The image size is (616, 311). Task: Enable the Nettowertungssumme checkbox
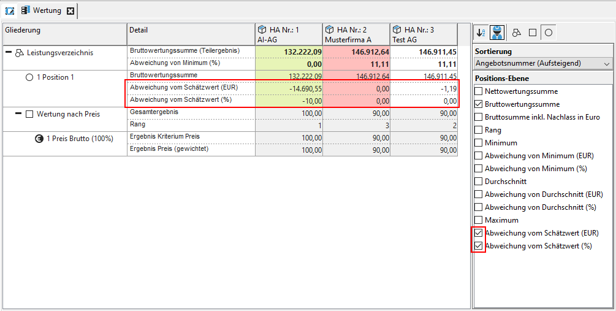[479, 91]
